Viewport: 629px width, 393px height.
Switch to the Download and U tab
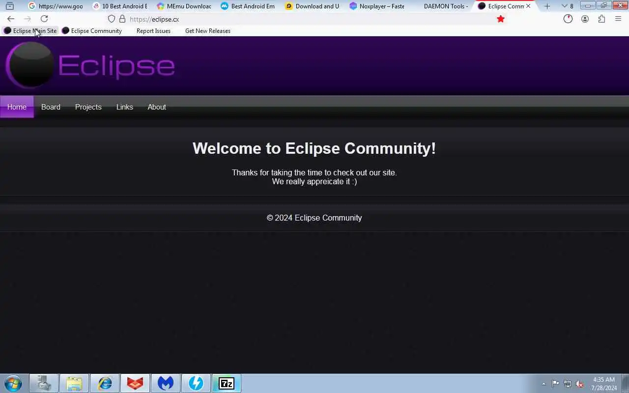tap(313, 6)
